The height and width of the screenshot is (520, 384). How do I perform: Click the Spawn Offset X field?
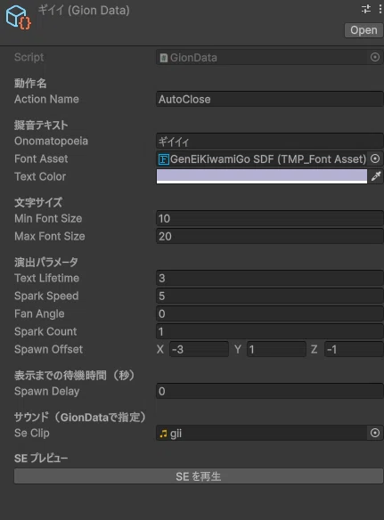(x=200, y=349)
